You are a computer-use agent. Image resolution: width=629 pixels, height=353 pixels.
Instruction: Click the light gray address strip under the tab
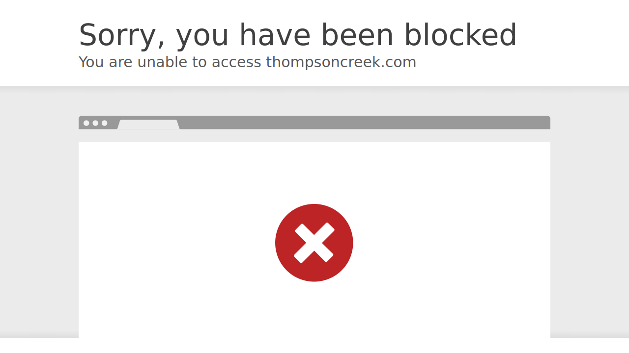point(314,135)
